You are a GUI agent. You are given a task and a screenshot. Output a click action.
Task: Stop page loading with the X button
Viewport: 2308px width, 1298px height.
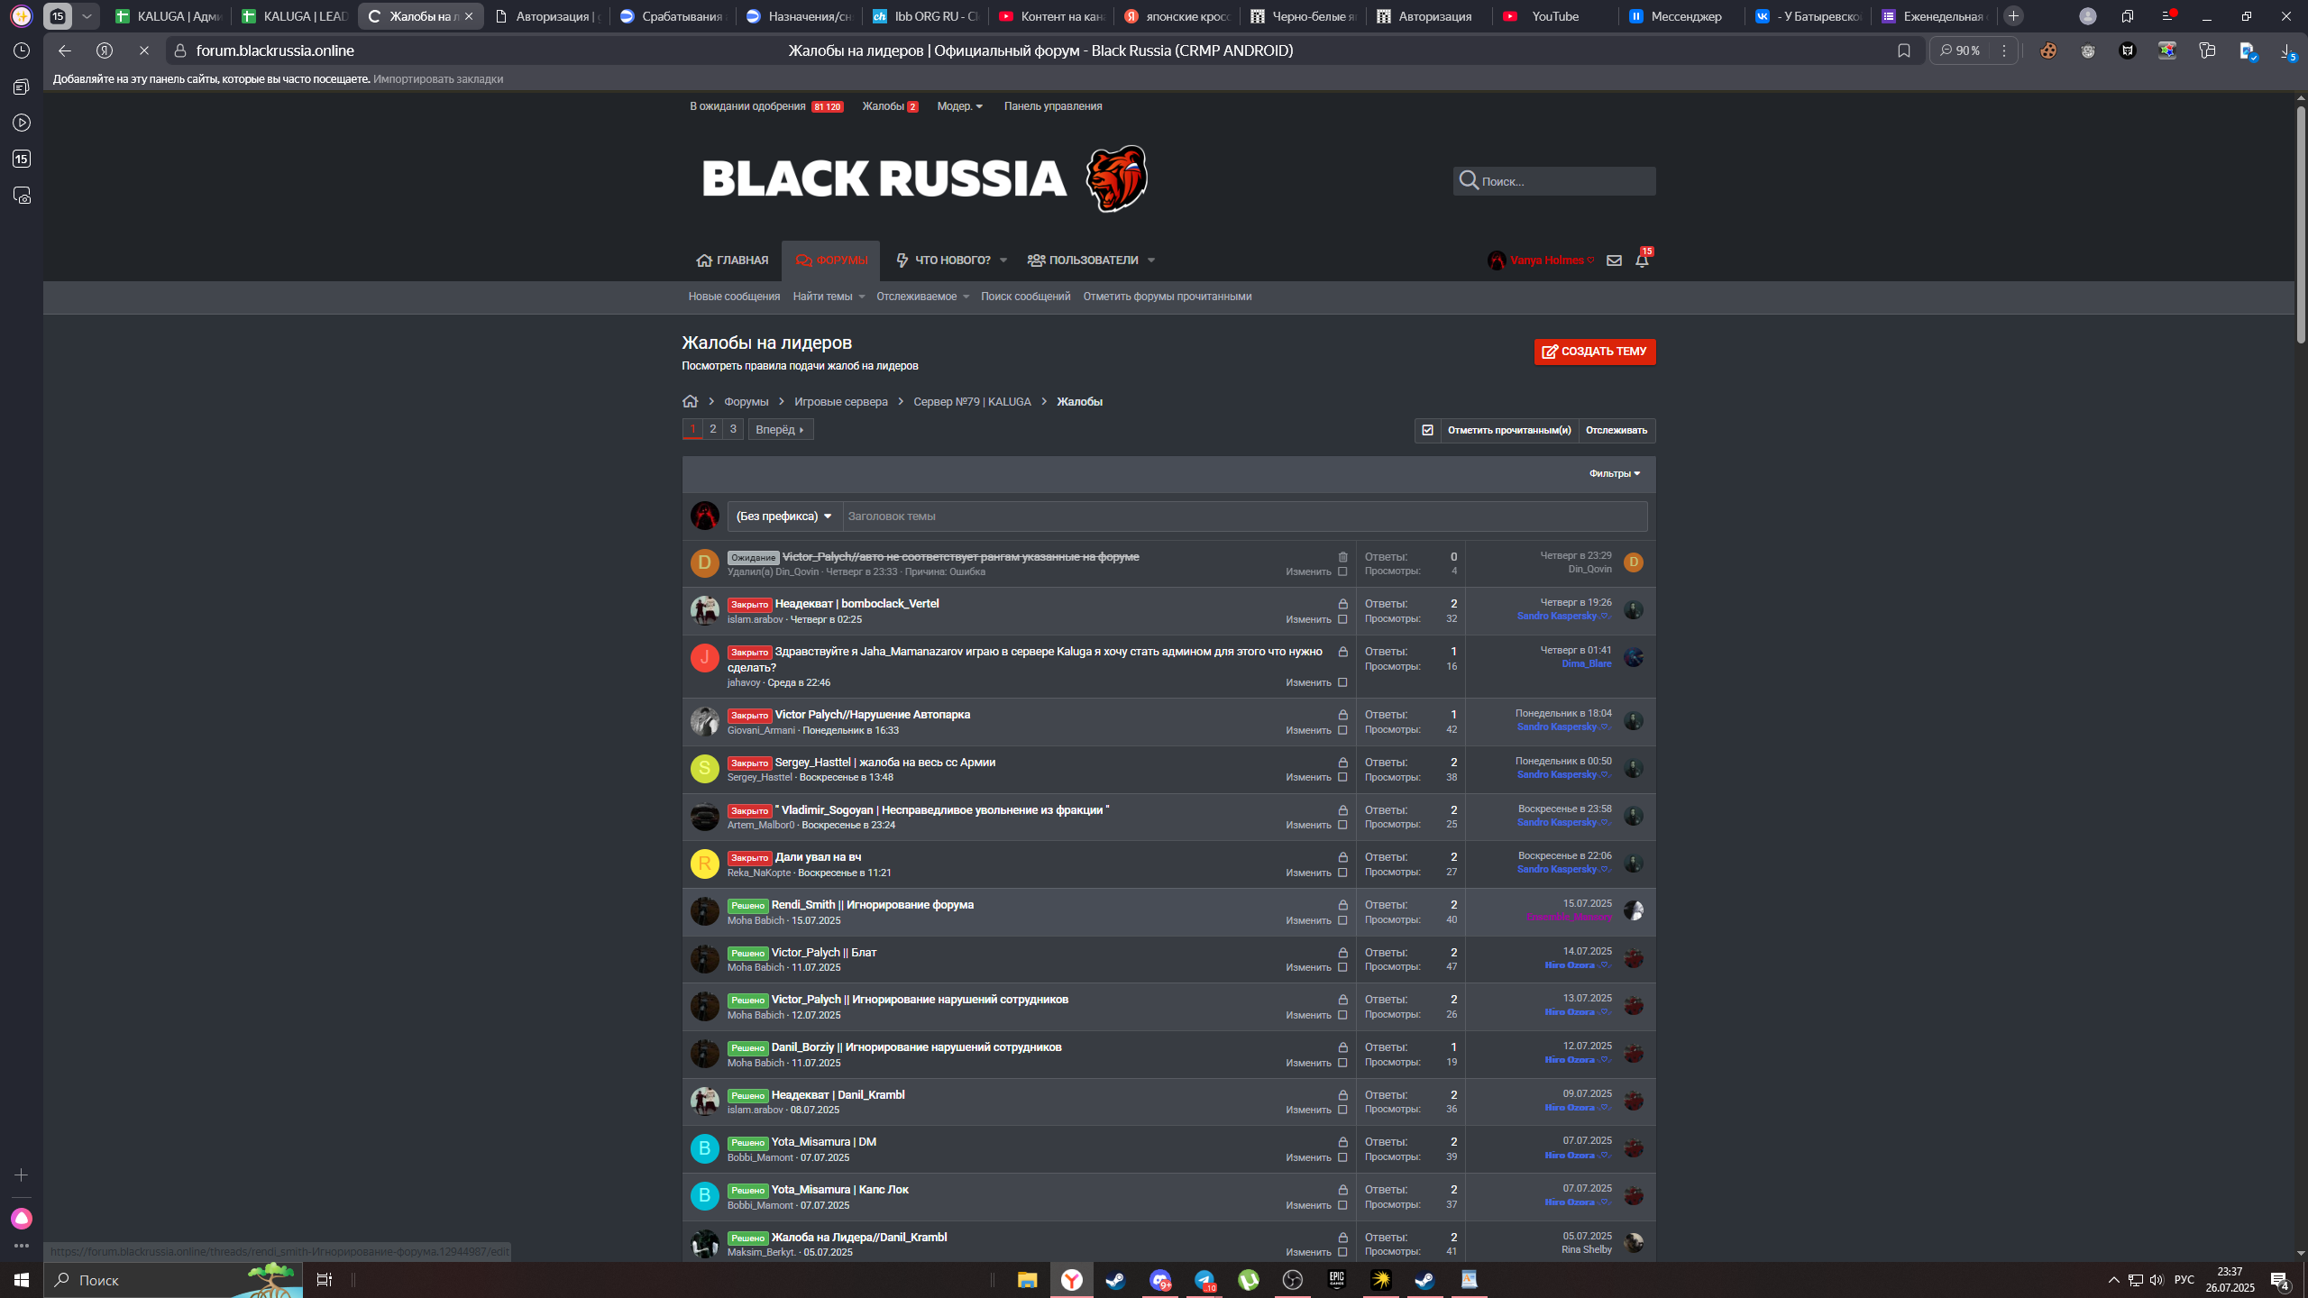click(143, 50)
